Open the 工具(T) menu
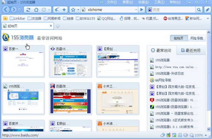 click(159, 2)
